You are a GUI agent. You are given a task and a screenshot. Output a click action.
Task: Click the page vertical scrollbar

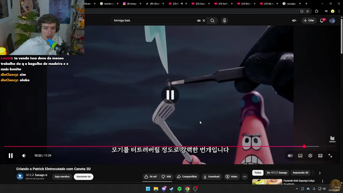(x=341, y=36)
